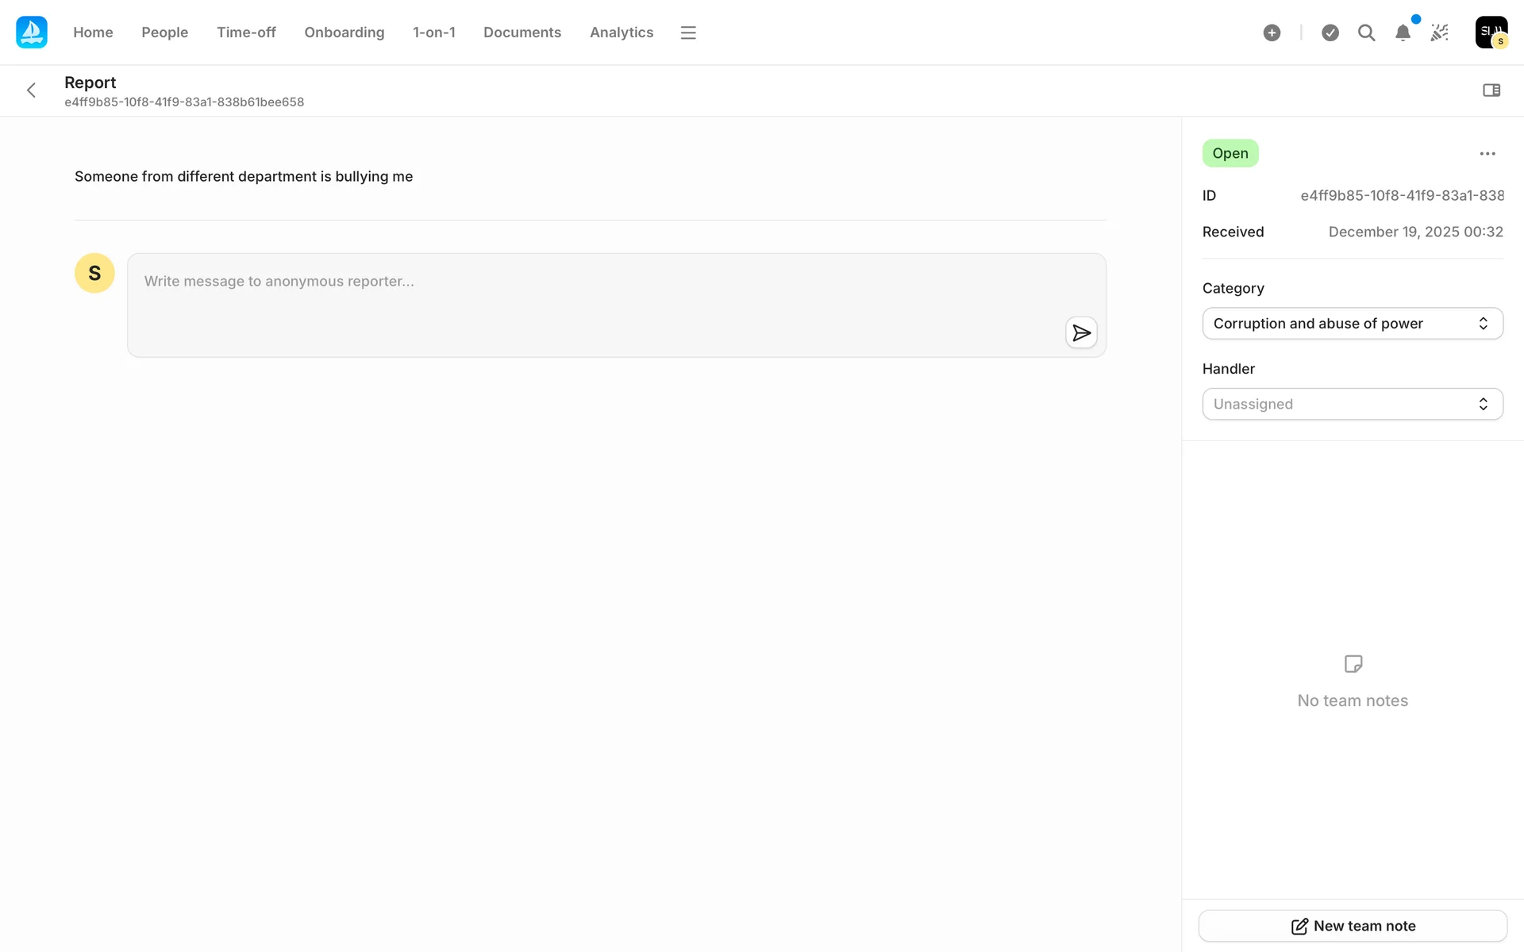The image size is (1524, 952).
Task: Go back with the left arrow
Action: pyautogui.click(x=32, y=90)
